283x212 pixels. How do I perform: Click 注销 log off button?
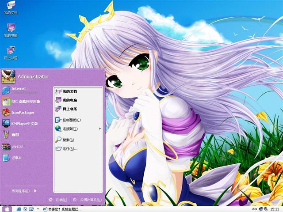(x=58, y=200)
